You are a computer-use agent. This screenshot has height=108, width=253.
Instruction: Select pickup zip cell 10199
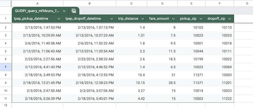(192, 59)
